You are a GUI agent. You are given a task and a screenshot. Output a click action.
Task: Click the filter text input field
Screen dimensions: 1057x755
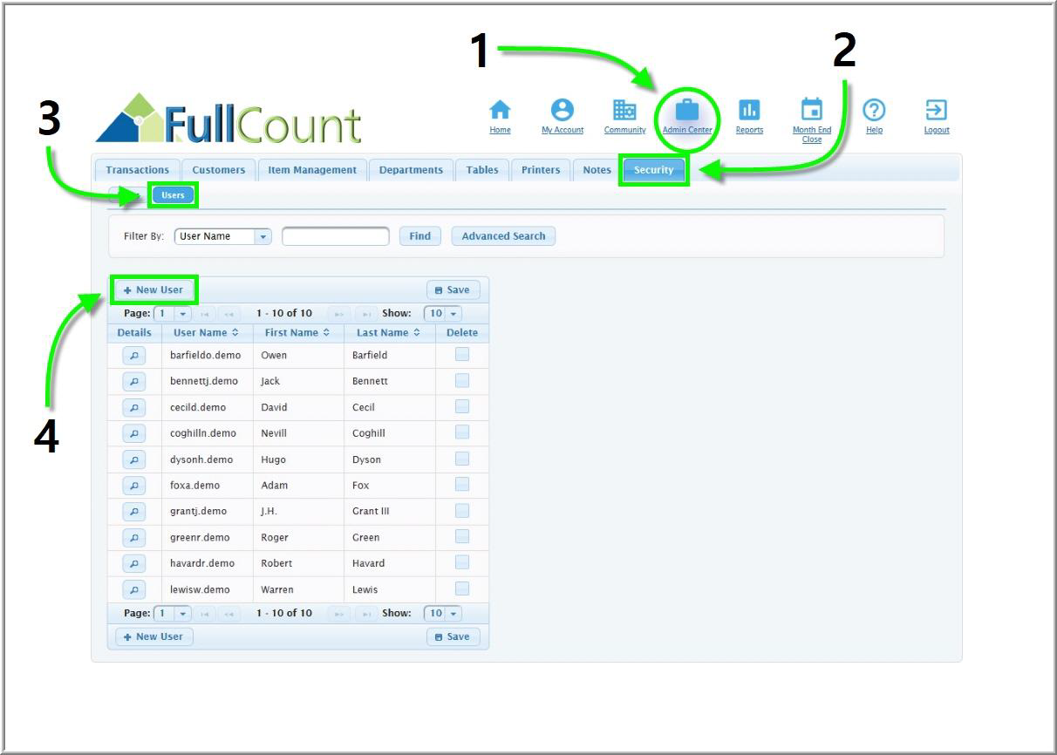(x=336, y=236)
